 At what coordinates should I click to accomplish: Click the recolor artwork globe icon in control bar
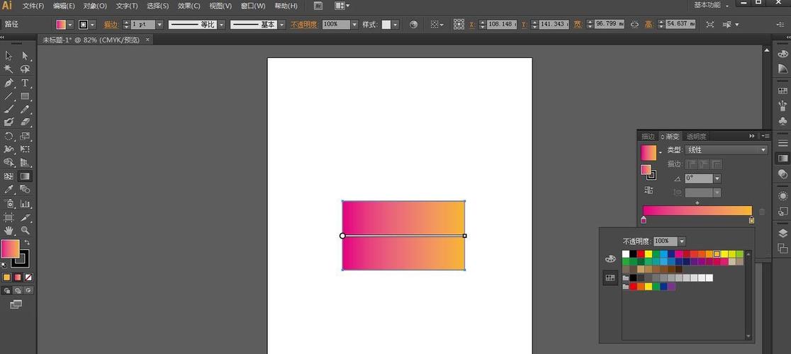click(414, 24)
